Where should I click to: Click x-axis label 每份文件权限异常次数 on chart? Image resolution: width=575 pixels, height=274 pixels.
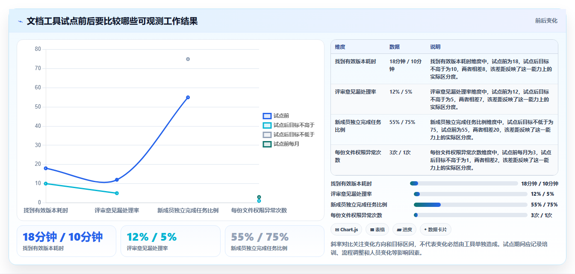pyautogui.click(x=259, y=210)
